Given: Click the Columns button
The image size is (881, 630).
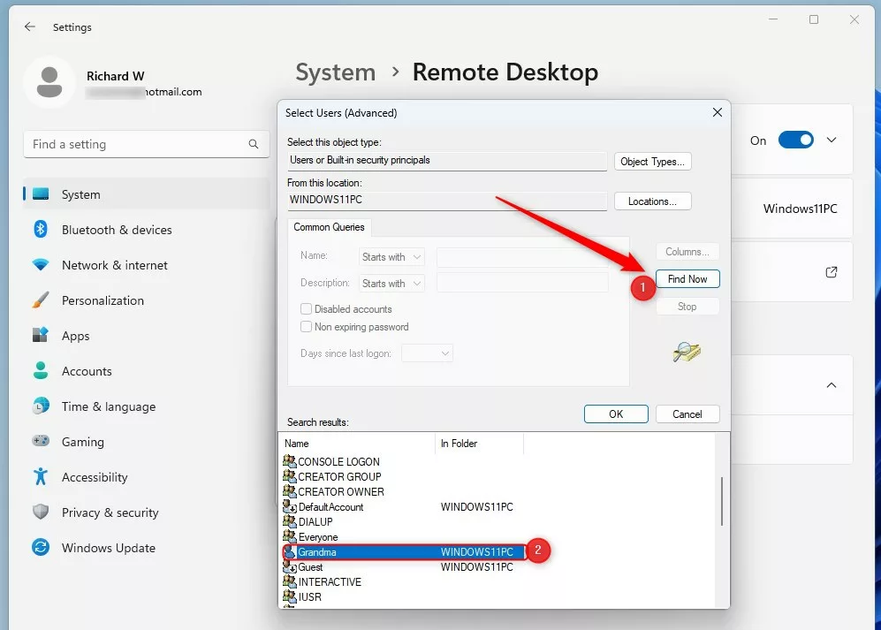Looking at the screenshot, I should click(687, 252).
